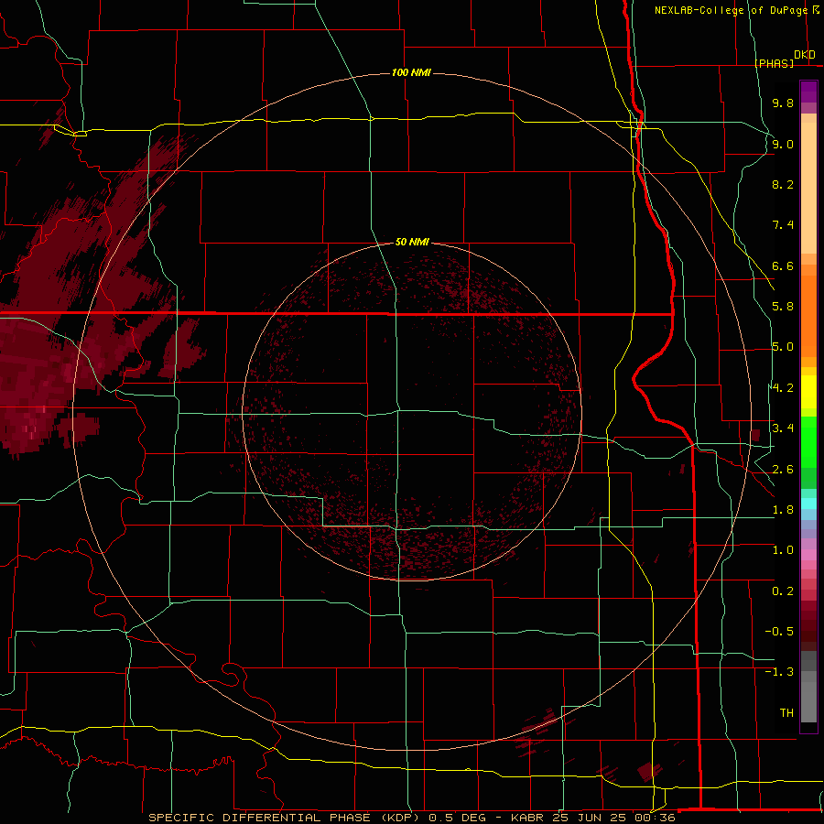Select the 5.0 color scale value
Image resolution: width=824 pixels, height=824 pixels.
tap(783, 347)
